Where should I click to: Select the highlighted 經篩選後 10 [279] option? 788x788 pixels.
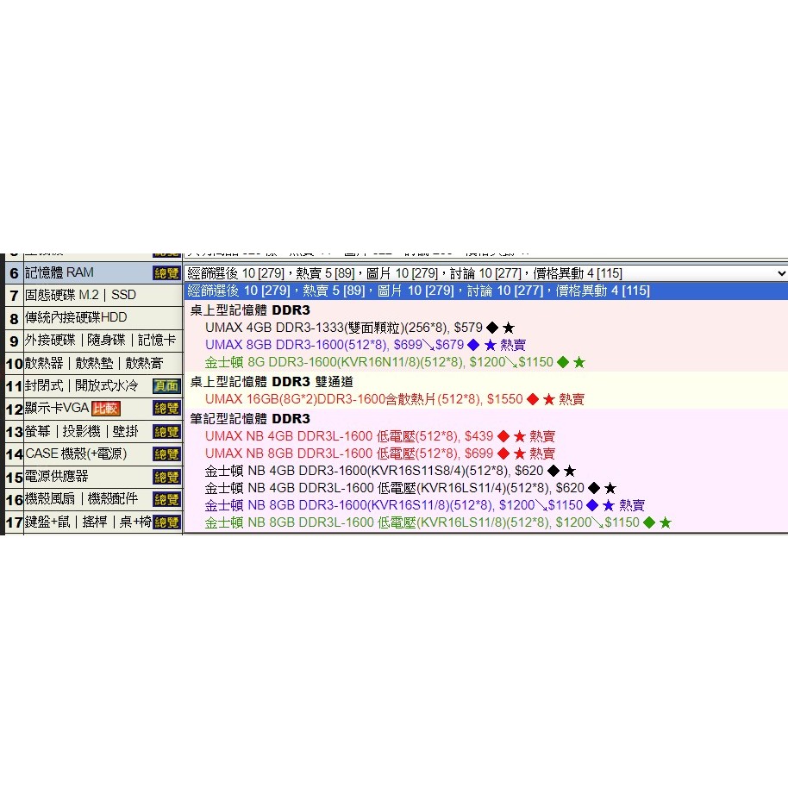(x=418, y=291)
